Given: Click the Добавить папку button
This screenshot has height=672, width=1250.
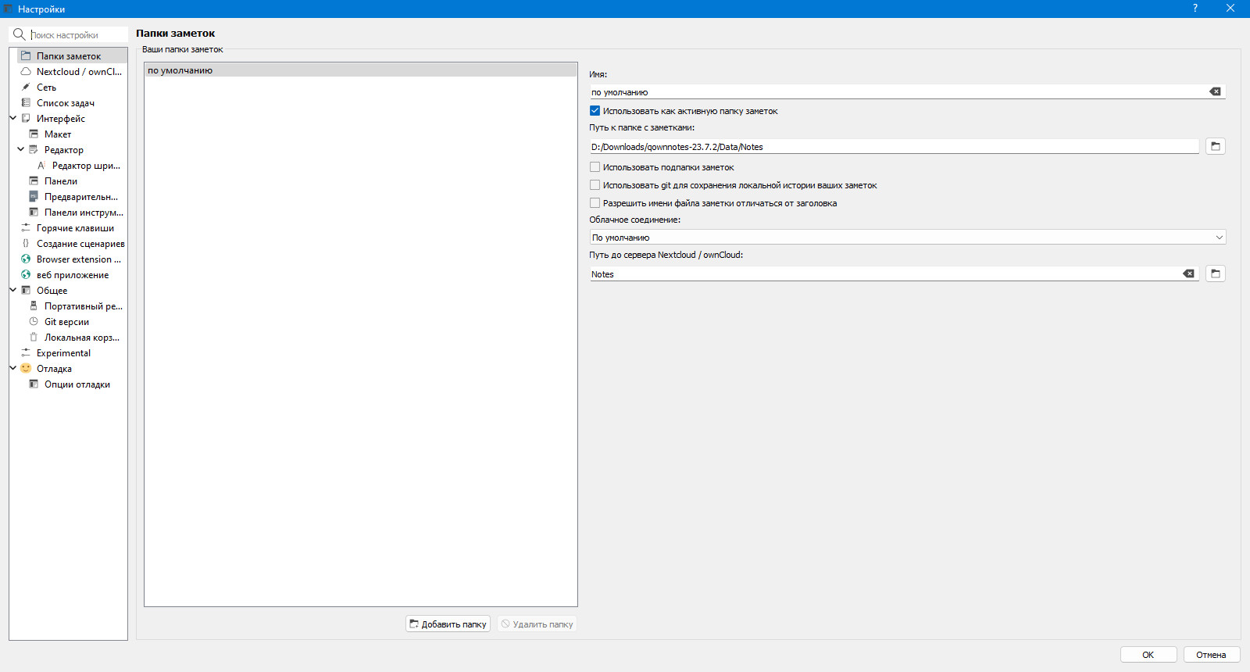Looking at the screenshot, I should coord(448,624).
